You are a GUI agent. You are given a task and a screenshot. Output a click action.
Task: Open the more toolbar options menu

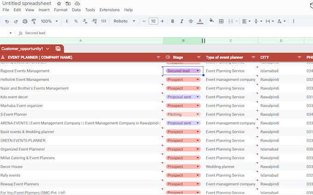click(294, 21)
